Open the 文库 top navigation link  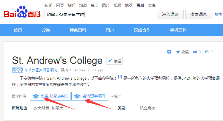[152, 5]
